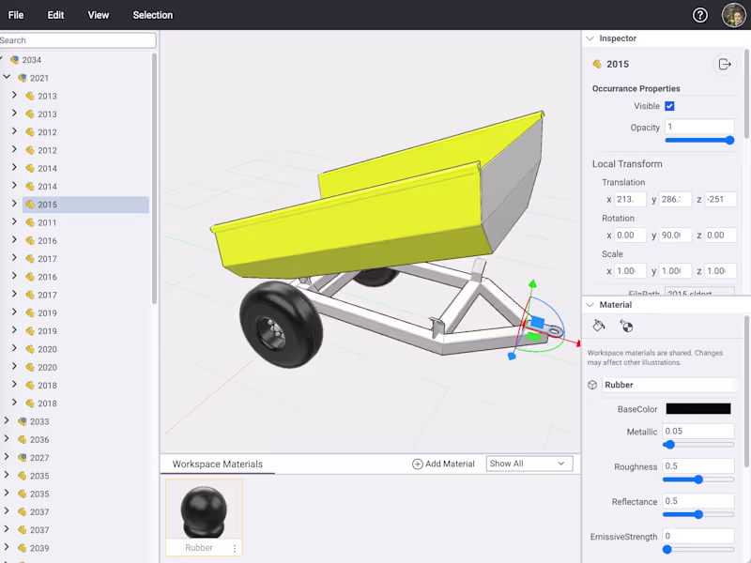The height and width of the screenshot is (563, 751).
Task: Open the help question mark icon
Action: pyautogui.click(x=699, y=15)
